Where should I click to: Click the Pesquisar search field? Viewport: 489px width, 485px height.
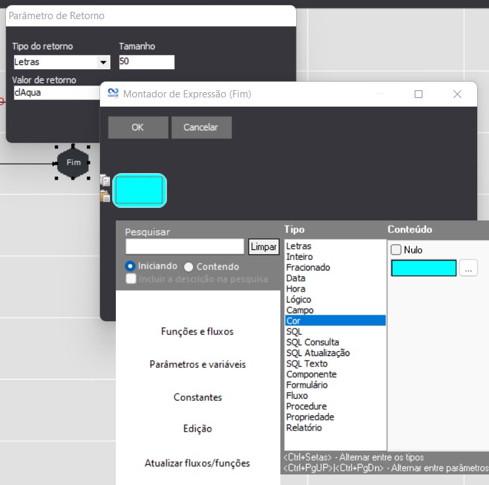pyautogui.click(x=184, y=247)
